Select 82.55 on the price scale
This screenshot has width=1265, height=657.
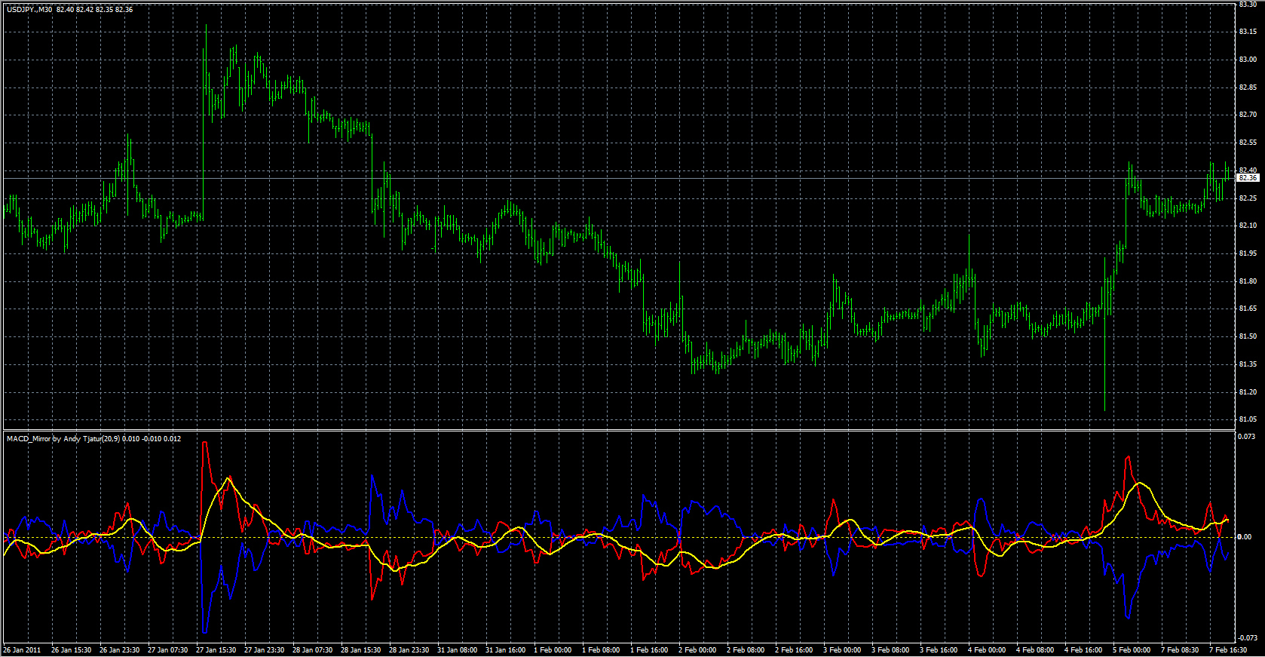pos(1248,143)
